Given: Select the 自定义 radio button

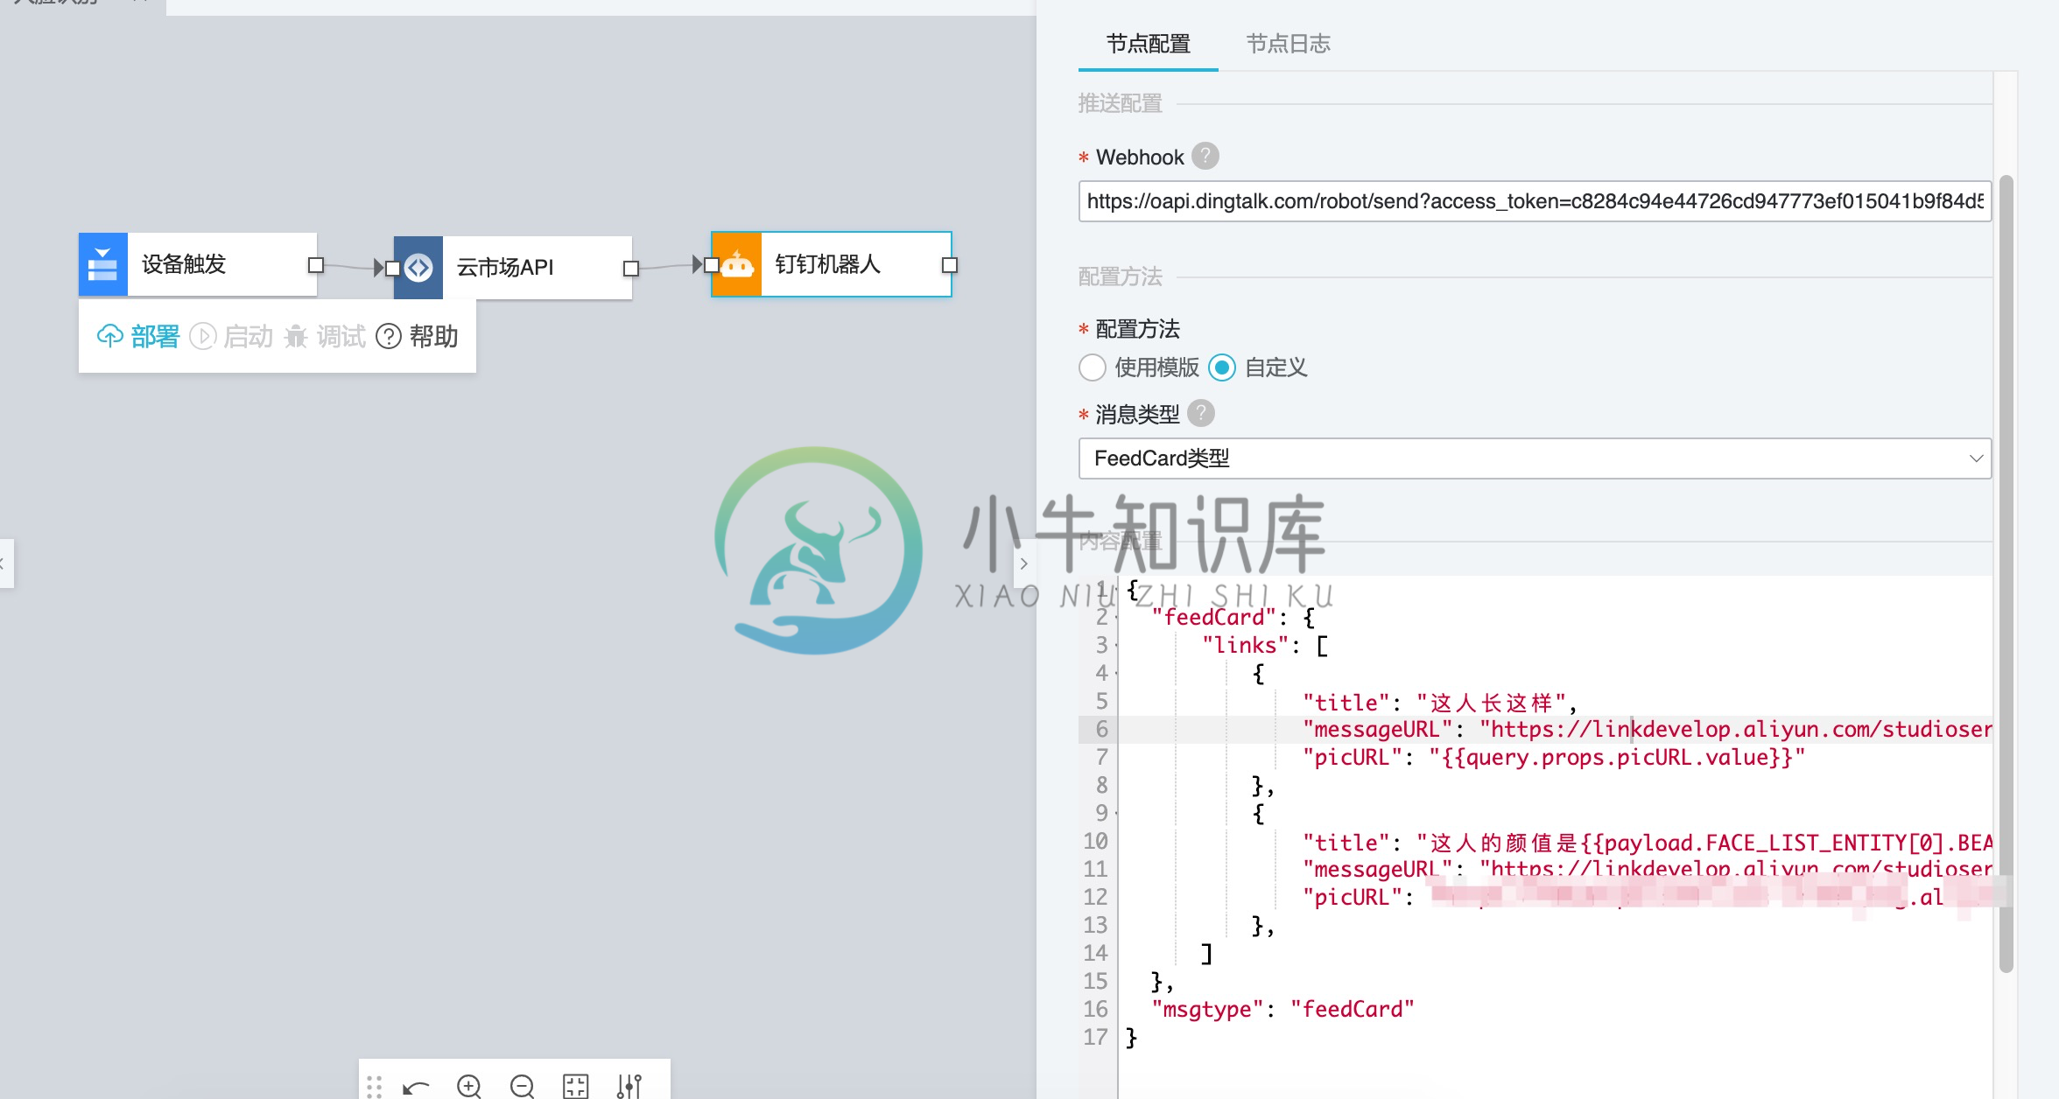Looking at the screenshot, I should (1222, 367).
